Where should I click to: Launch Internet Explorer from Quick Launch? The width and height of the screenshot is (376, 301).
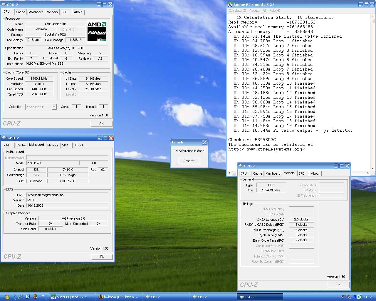21,297
